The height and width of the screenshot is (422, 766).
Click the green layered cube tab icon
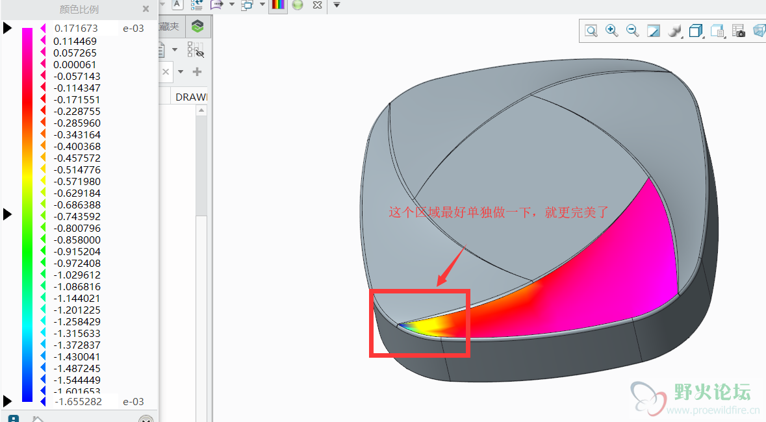click(198, 27)
